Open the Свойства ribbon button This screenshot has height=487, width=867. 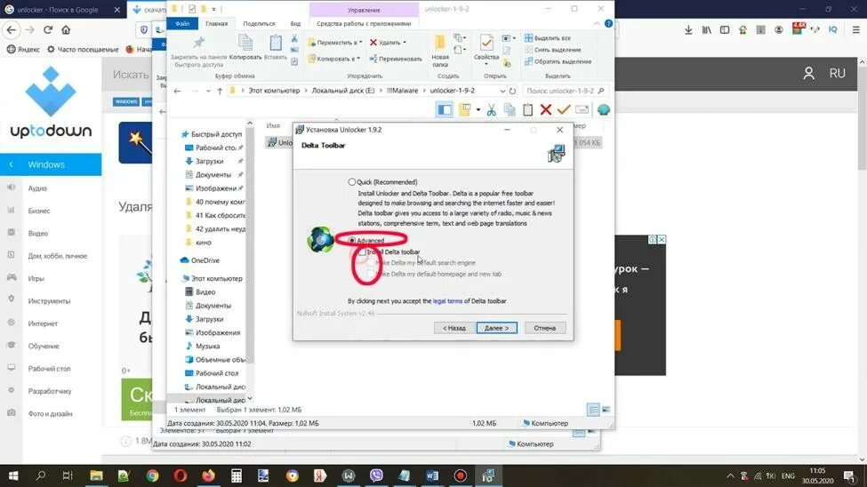[486, 49]
